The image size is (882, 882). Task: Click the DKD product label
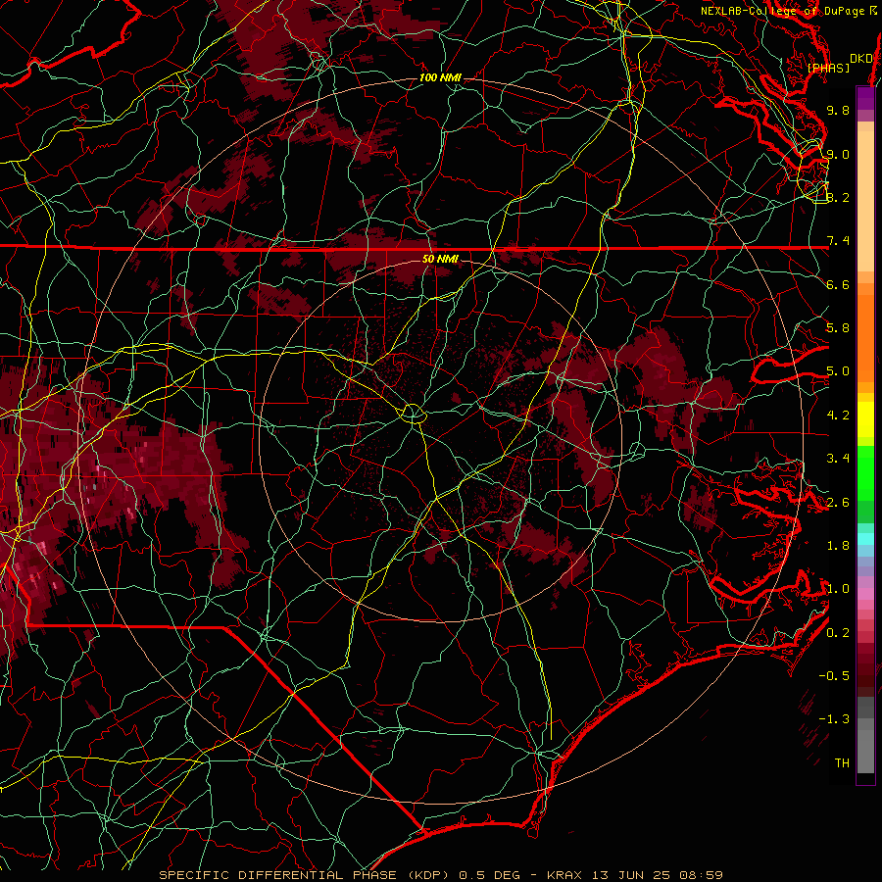861,59
